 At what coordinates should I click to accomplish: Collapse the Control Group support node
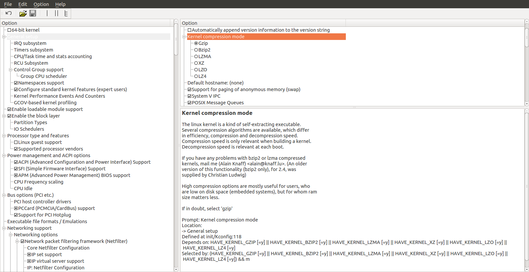(x=11, y=70)
